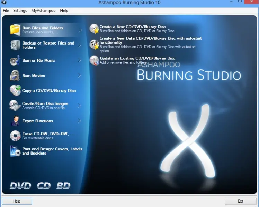
Task: Click the Expert Functions person icon
Action: tap(15, 121)
